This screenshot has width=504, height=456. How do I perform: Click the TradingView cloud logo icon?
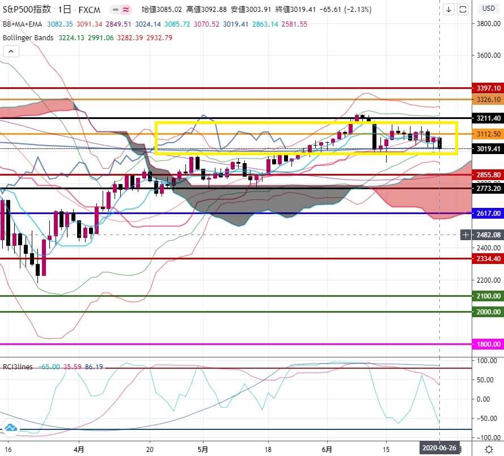[11, 428]
